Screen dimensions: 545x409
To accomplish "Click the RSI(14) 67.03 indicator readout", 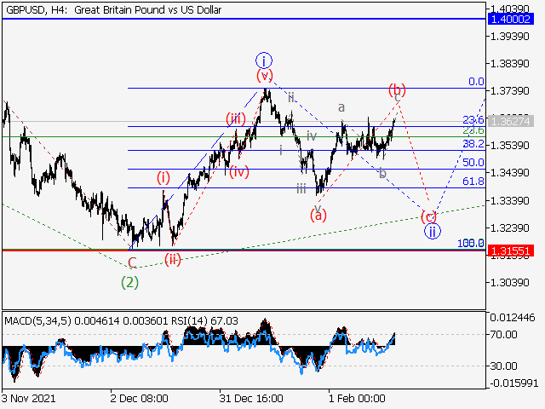I will coord(204,320).
